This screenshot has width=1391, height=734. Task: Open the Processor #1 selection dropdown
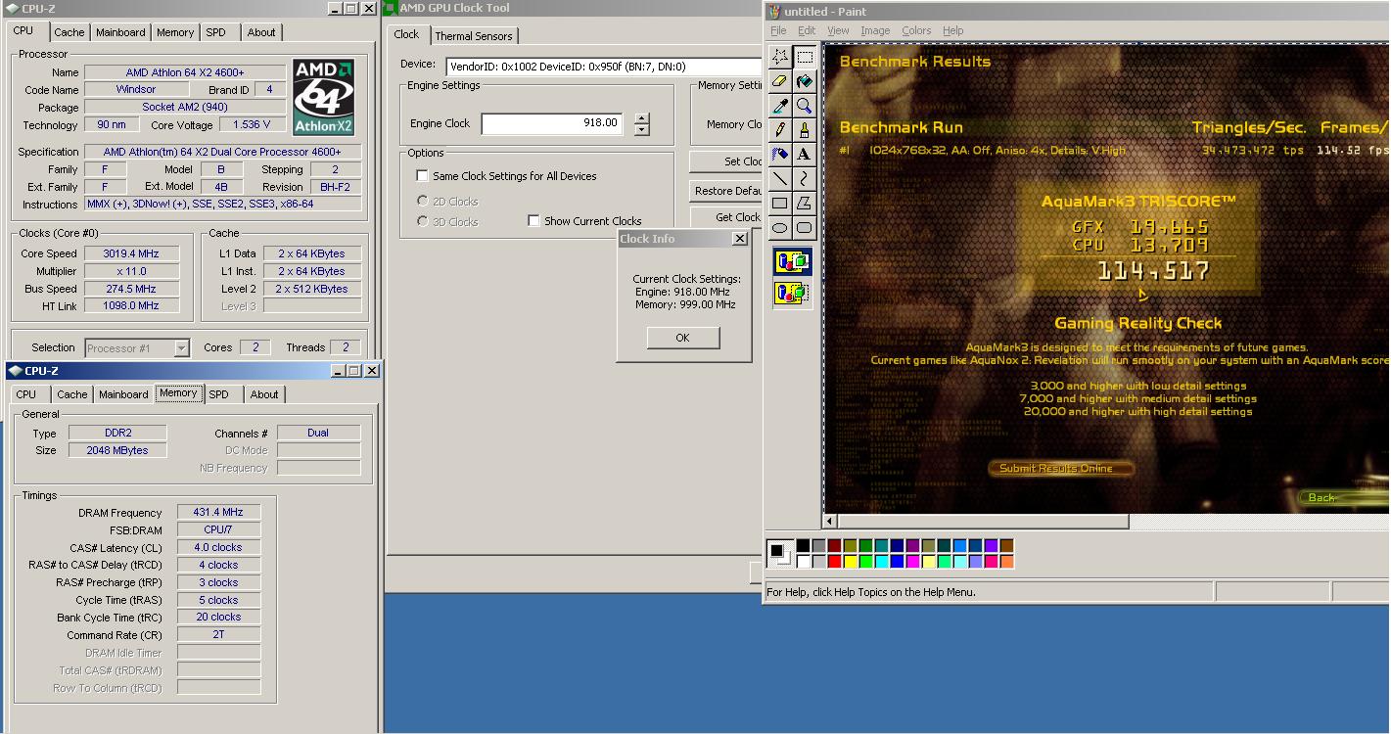181,348
